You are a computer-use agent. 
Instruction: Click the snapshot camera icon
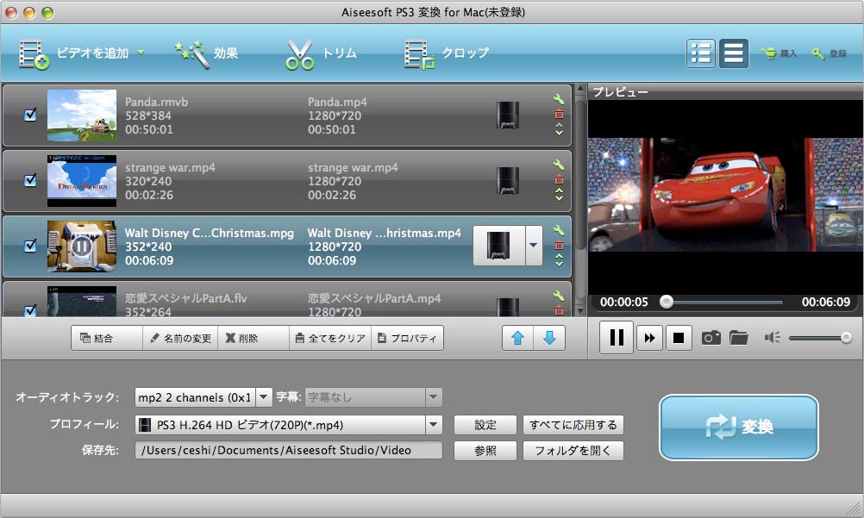pos(711,338)
